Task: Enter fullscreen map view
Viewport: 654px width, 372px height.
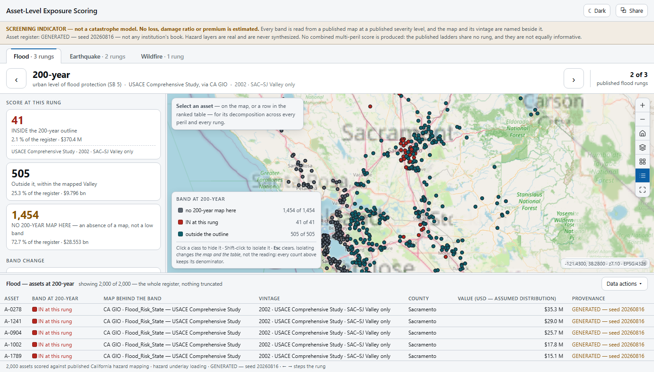Action: click(642, 190)
